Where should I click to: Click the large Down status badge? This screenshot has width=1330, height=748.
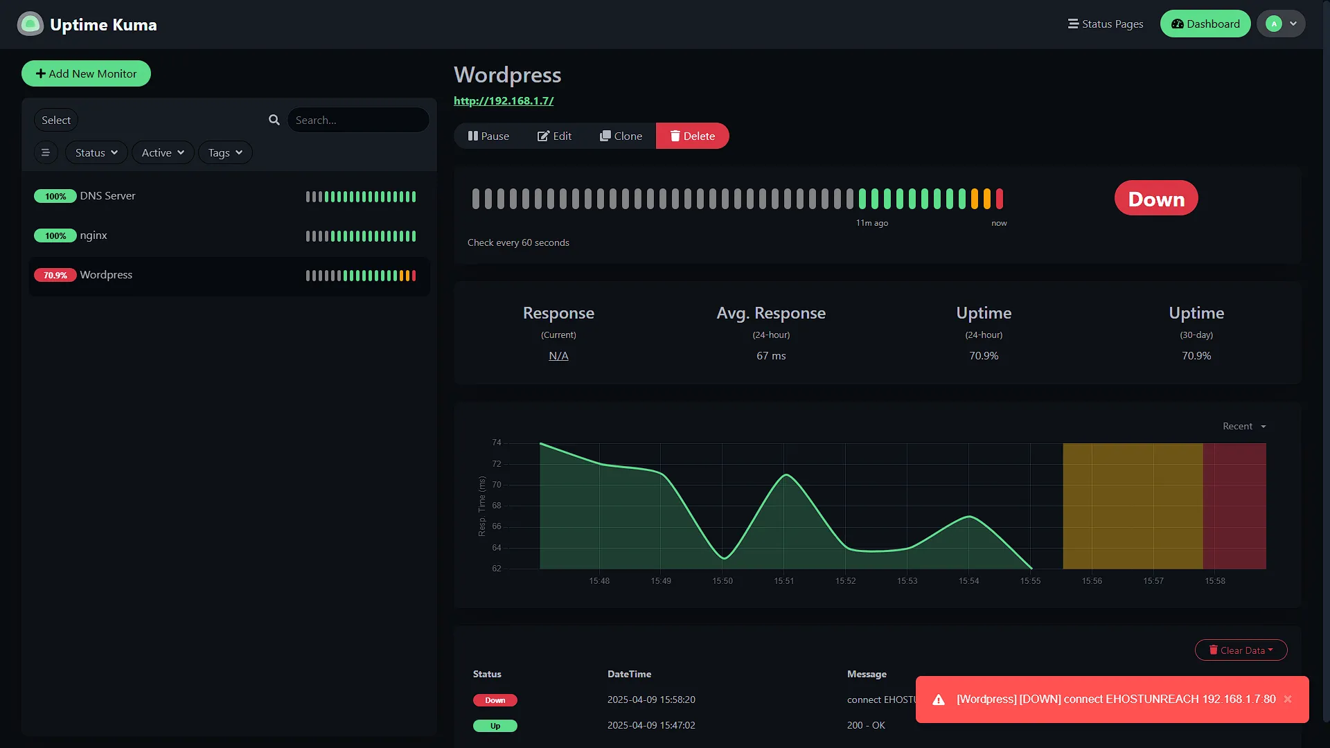1156,198
